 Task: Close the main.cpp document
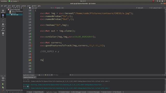[x=53, y=8]
